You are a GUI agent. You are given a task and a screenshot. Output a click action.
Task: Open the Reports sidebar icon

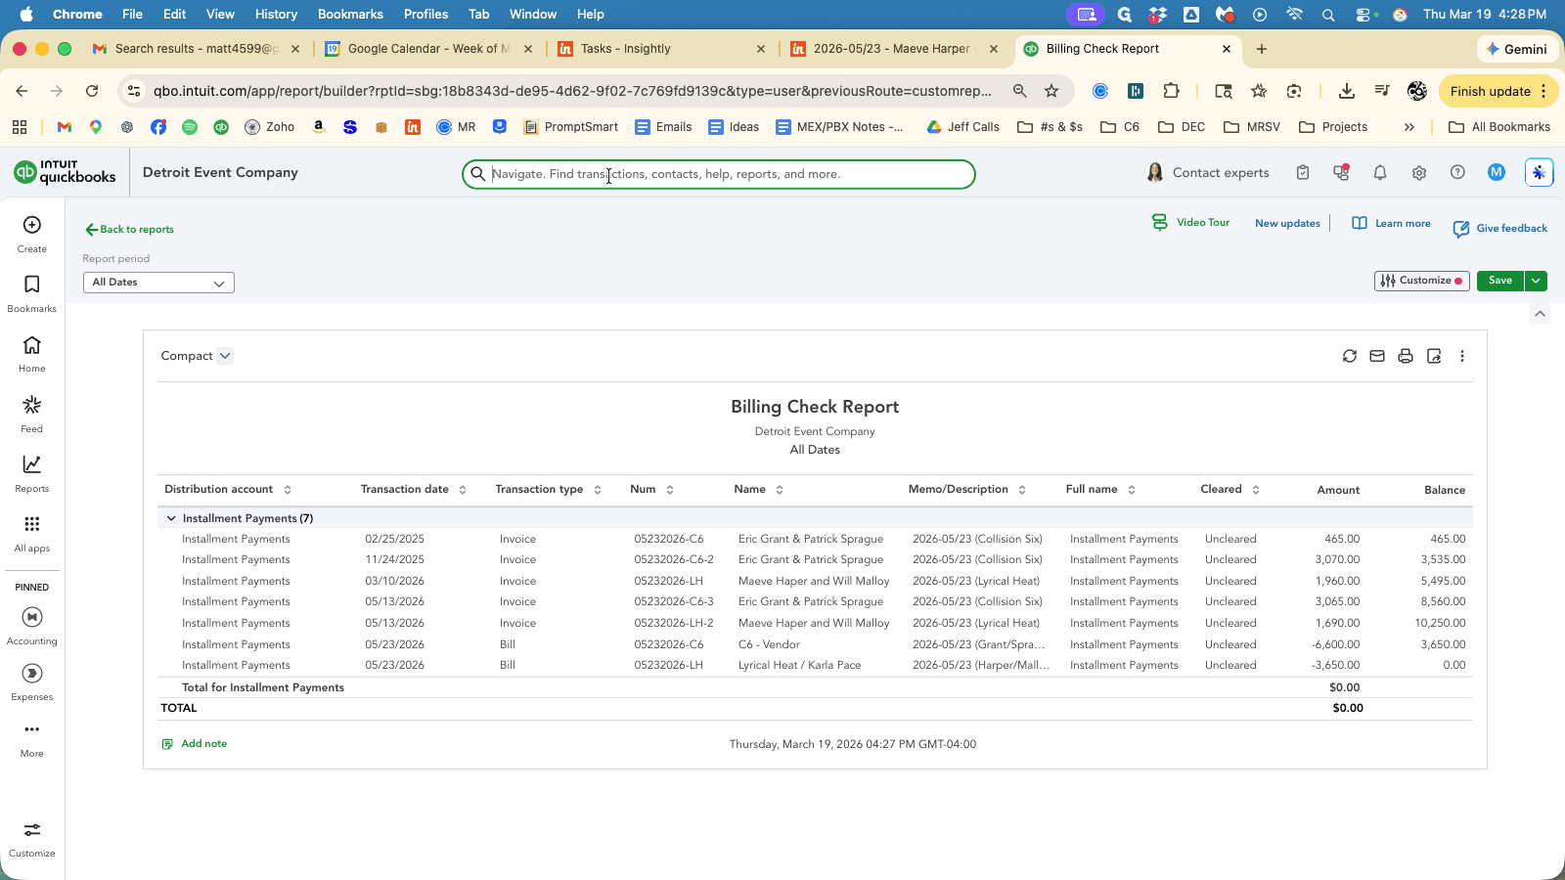tap(32, 473)
